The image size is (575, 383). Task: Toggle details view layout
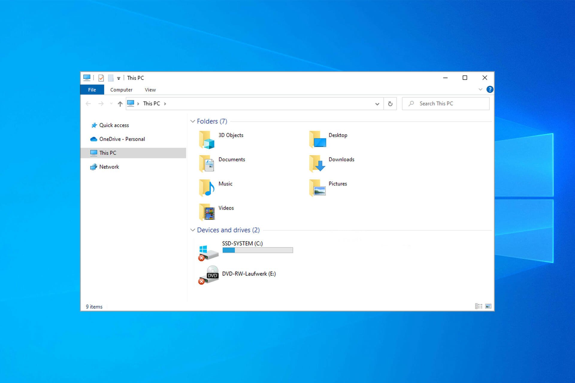point(478,306)
